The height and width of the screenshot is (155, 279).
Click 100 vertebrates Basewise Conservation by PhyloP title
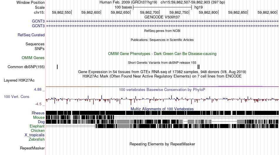click(x=162, y=89)
